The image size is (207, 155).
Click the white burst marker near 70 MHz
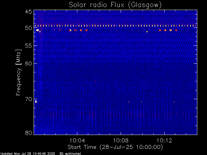coord(36,101)
